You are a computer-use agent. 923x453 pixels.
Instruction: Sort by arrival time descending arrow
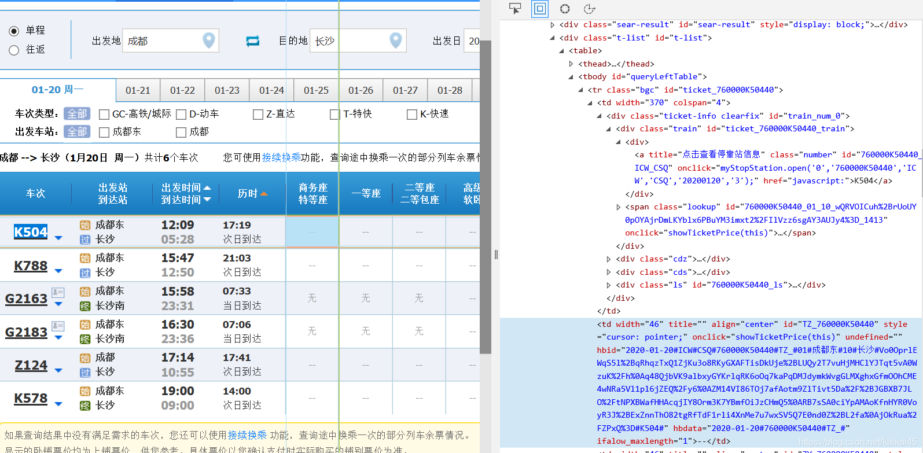click(207, 200)
